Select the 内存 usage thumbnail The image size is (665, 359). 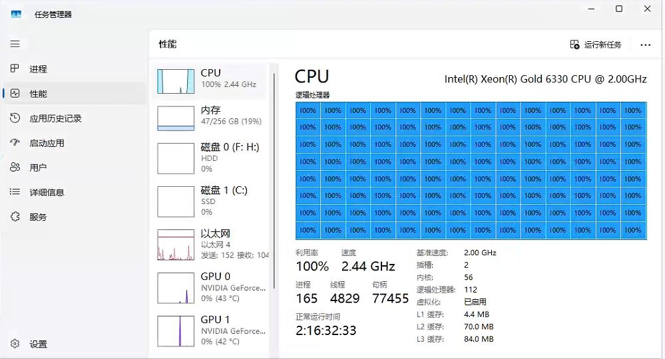tap(176, 118)
